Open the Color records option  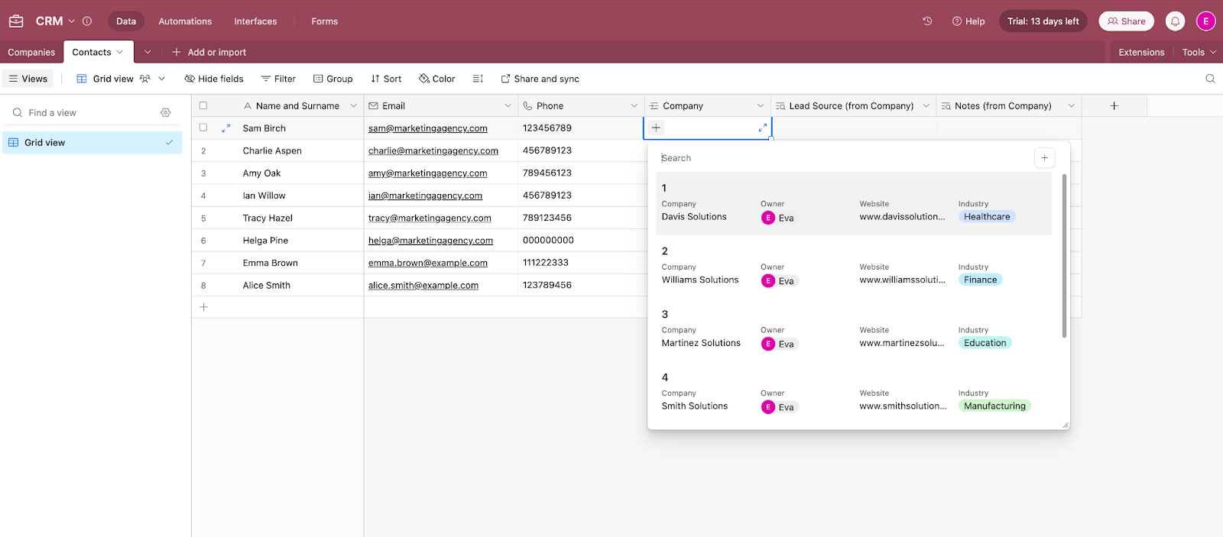coord(436,79)
